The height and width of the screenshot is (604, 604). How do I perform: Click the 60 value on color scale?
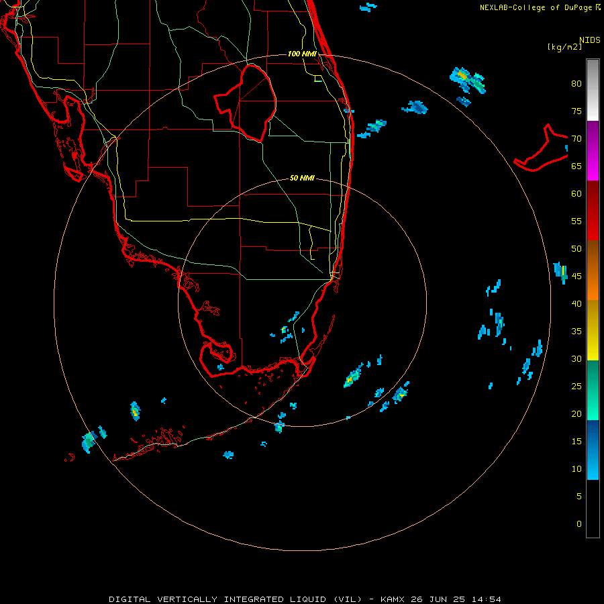[x=576, y=194]
